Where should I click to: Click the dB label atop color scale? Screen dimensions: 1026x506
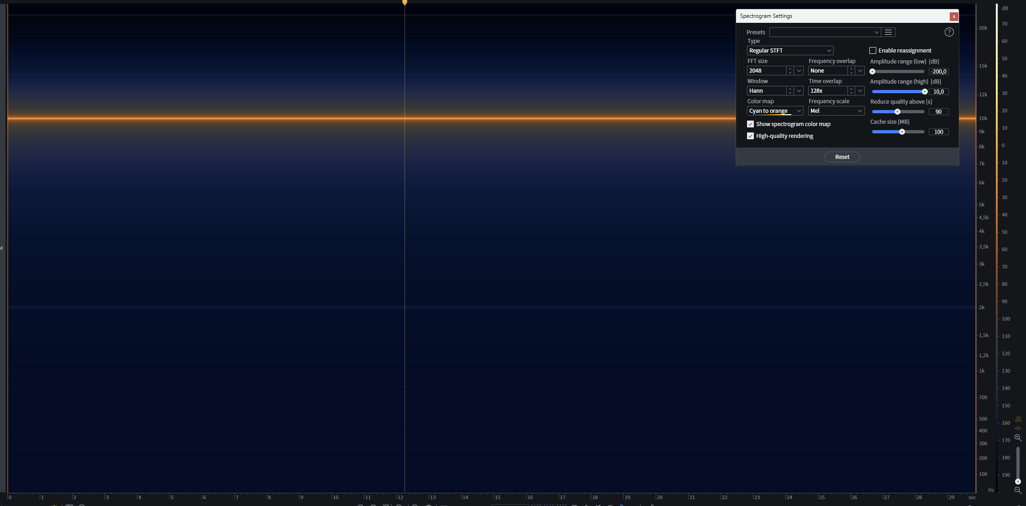pos(1005,8)
